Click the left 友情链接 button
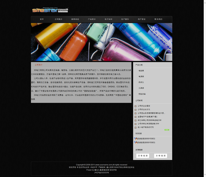Viewport: 206px width, 177px height. [143, 156]
